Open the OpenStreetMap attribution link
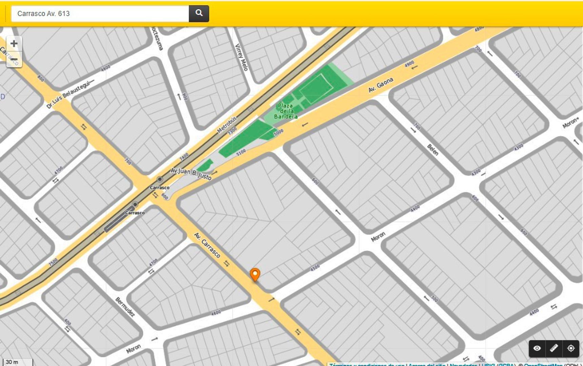This screenshot has width=583, height=366. tap(543, 365)
